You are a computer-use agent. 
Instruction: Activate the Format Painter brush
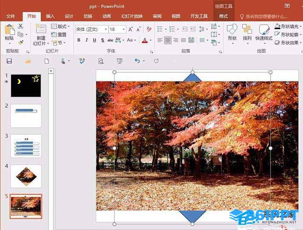(20, 42)
